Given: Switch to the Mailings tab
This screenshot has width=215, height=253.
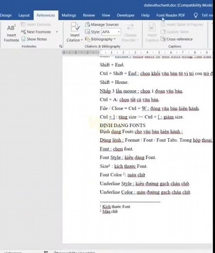Looking at the screenshot, I should click(69, 15).
